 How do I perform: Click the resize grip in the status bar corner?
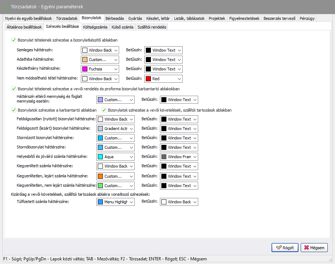tap(331, 260)
